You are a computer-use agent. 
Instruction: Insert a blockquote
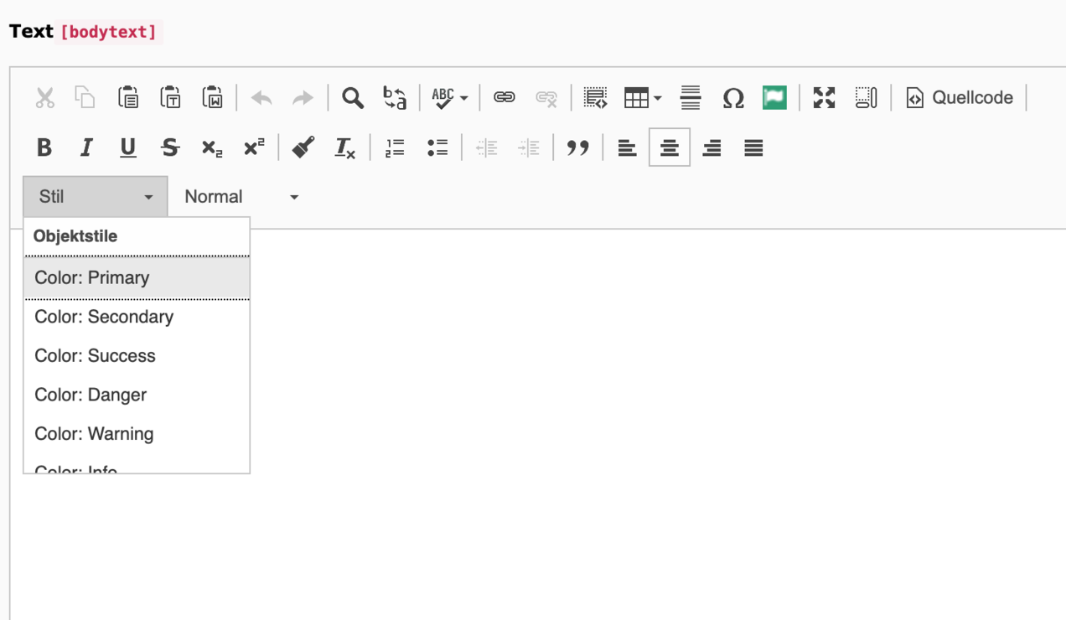pos(579,147)
